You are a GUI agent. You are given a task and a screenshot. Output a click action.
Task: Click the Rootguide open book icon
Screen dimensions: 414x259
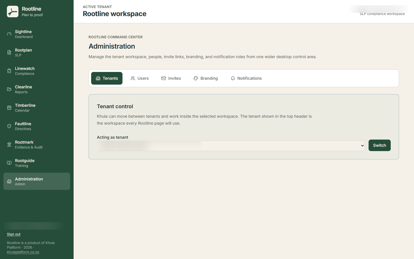tap(9, 163)
